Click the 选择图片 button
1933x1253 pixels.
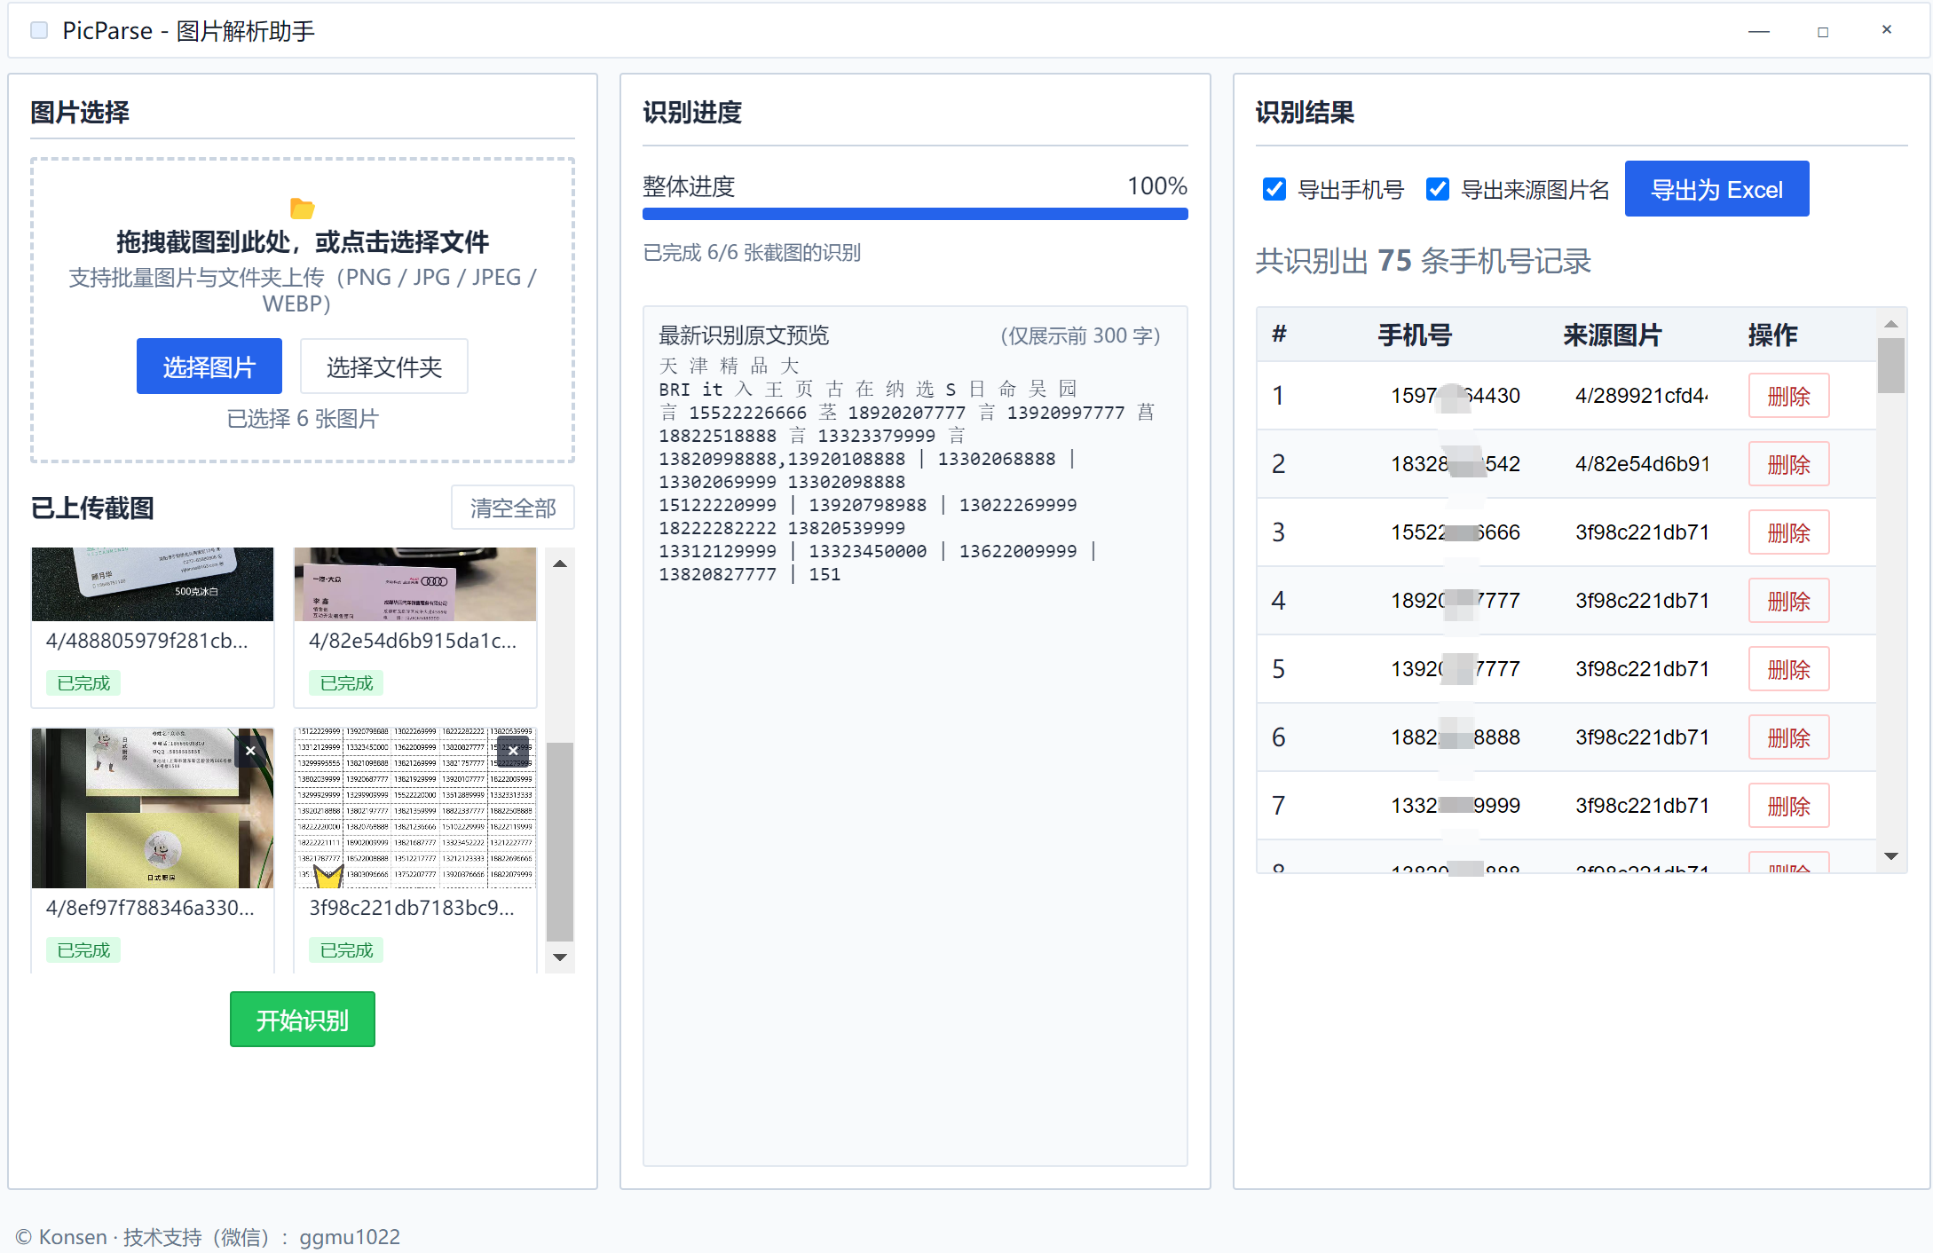209,366
